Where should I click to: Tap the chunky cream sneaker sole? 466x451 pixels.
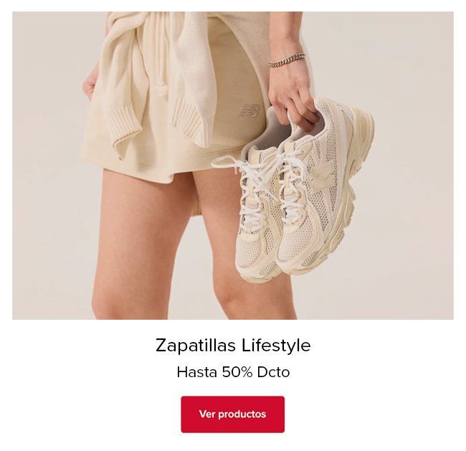point(351,190)
